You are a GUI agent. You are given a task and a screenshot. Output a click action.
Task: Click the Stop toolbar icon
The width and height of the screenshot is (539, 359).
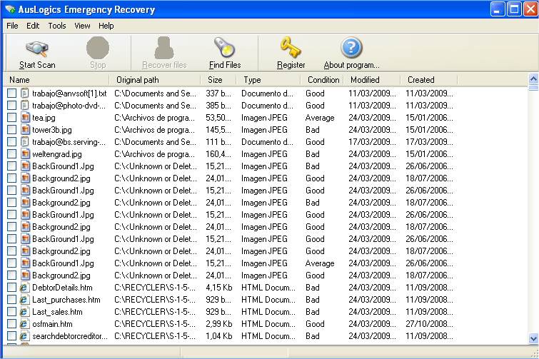pyautogui.click(x=98, y=48)
